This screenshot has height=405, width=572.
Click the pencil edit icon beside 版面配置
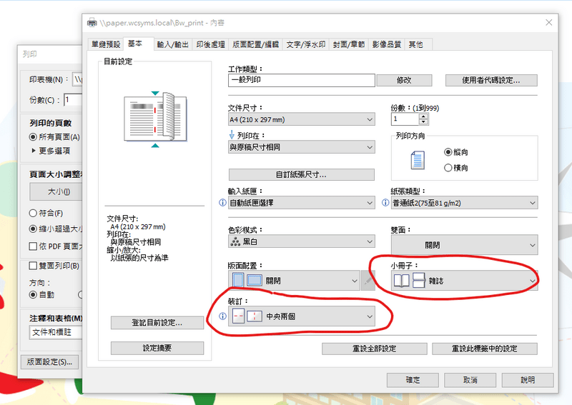click(x=370, y=281)
